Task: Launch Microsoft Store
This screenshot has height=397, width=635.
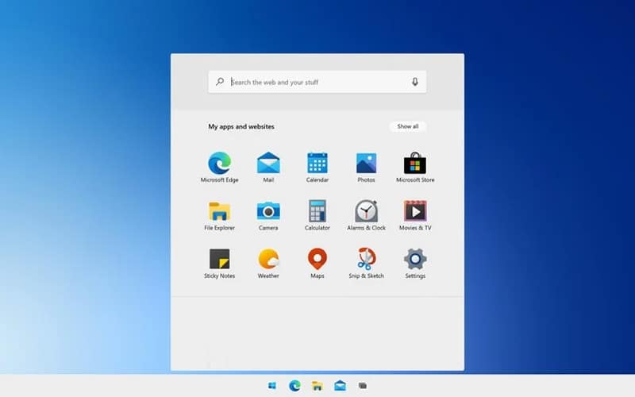Action: click(x=415, y=164)
